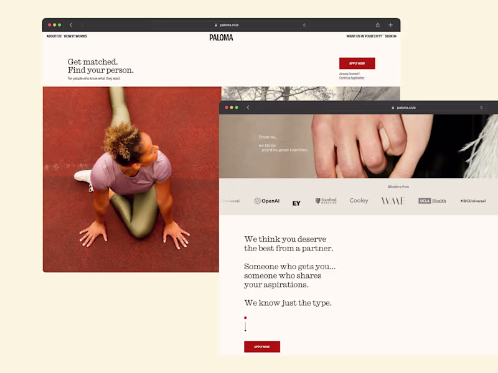
Task: Click the Stanford Medicine logo
Action: [x=326, y=201]
